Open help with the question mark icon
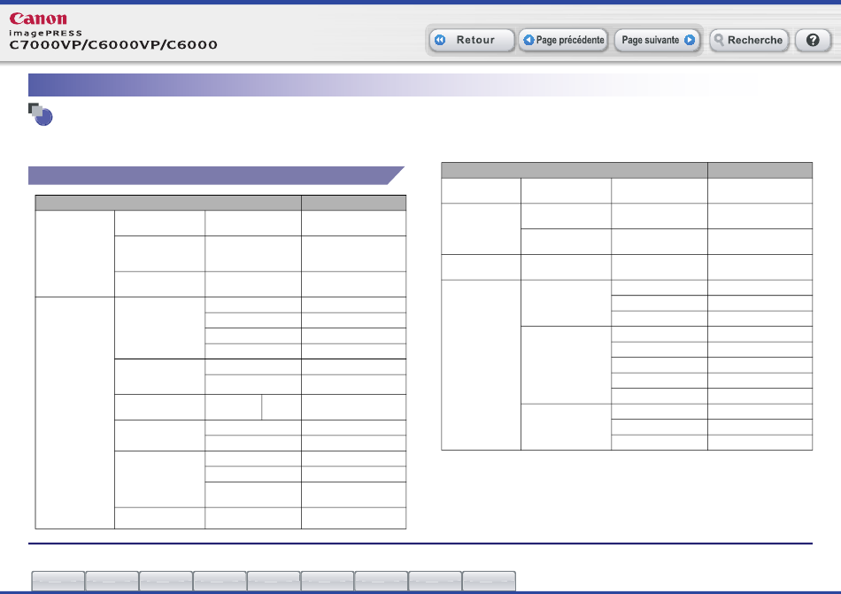Image resolution: width=841 pixels, height=594 pixels. pos(812,41)
